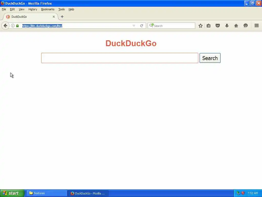Open the Hello chat smiley icon
262x197 pixels.
coord(245,26)
